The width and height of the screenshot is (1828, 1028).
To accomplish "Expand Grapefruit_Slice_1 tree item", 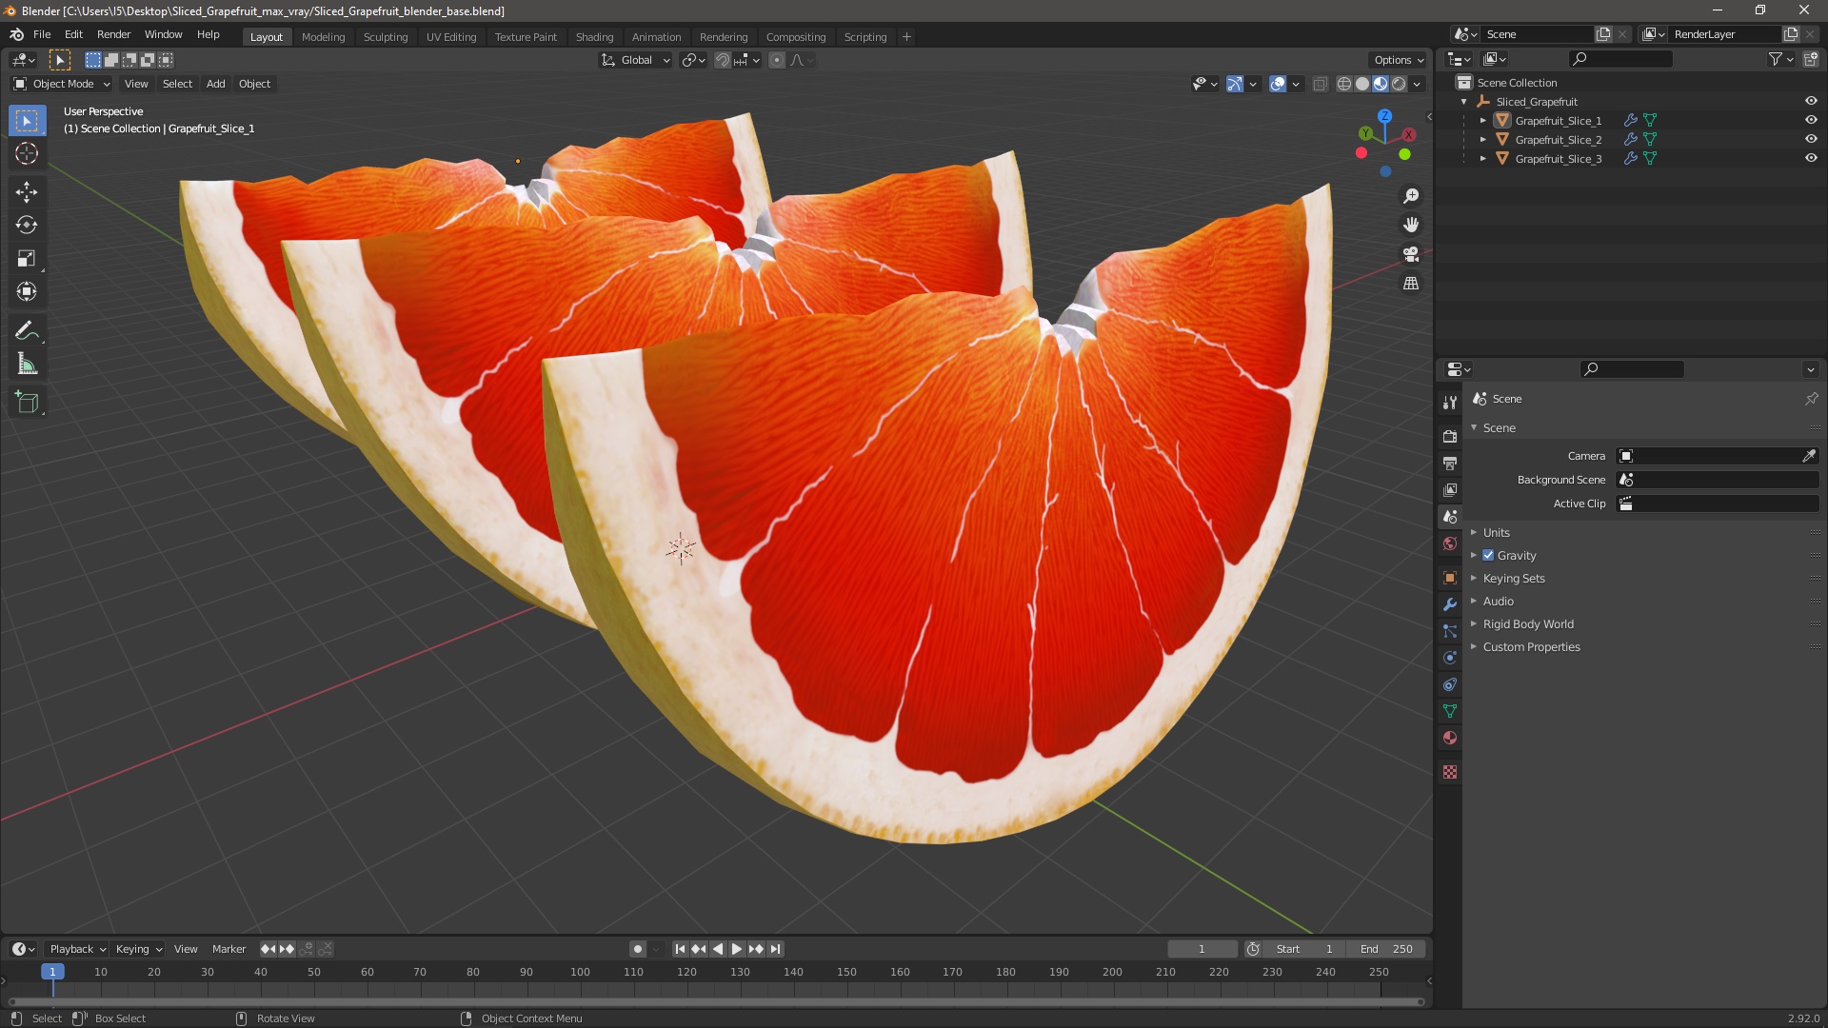I will tap(1482, 121).
